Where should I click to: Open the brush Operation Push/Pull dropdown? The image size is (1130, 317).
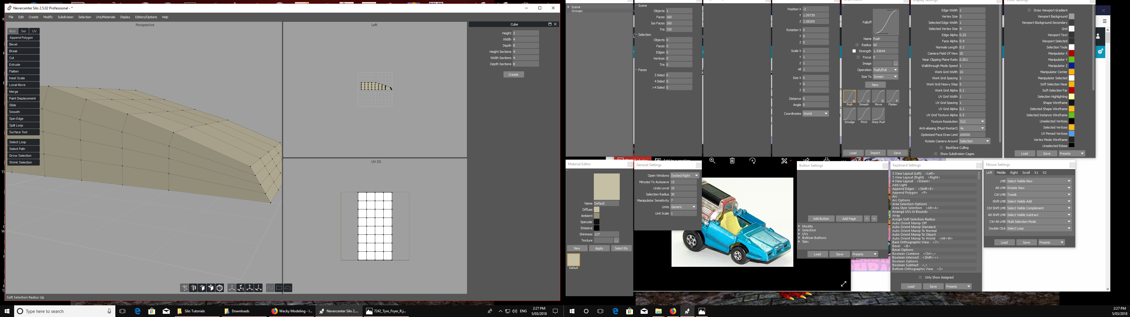click(885, 70)
